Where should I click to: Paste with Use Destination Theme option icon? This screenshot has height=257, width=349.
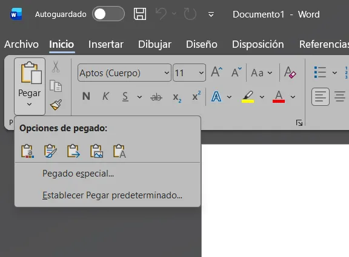[28, 151]
